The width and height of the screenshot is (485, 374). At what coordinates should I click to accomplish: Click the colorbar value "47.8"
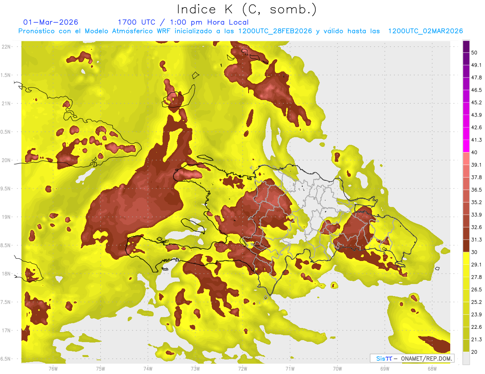[x=477, y=77]
